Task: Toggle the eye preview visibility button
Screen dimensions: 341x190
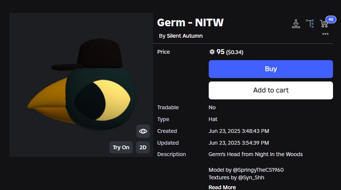Action: (143, 131)
